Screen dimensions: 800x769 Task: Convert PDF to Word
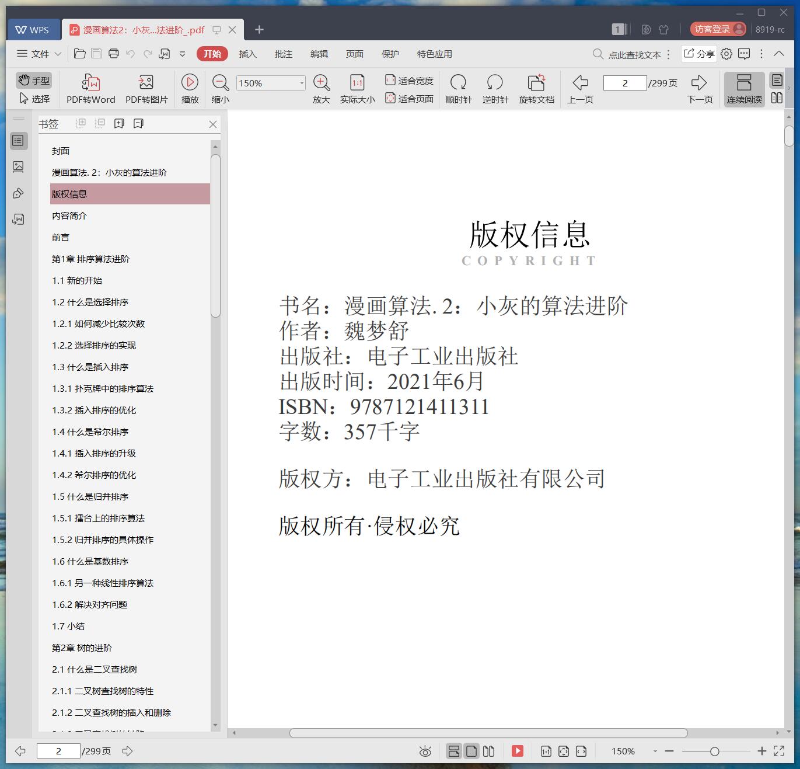(91, 89)
